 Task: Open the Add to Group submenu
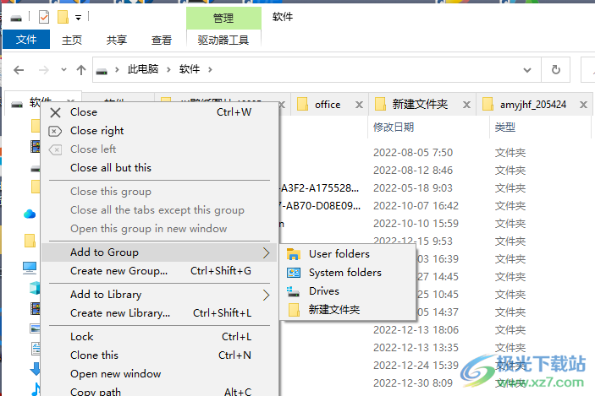pos(159,252)
